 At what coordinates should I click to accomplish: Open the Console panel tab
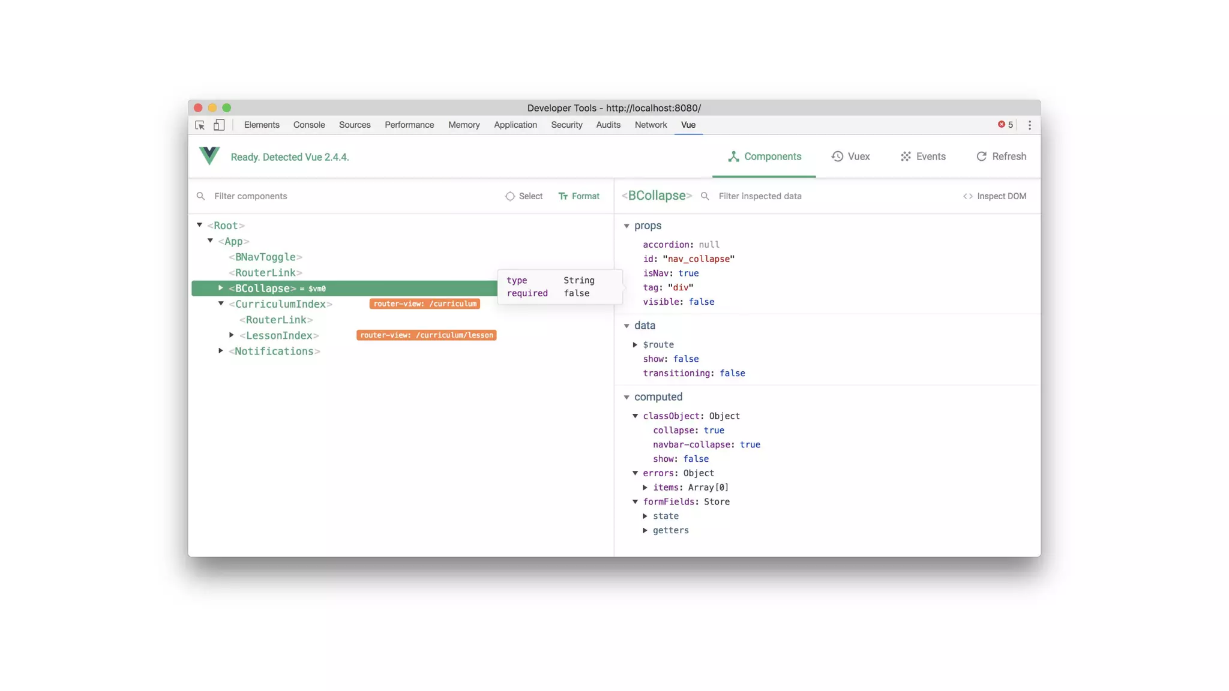pyautogui.click(x=309, y=125)
